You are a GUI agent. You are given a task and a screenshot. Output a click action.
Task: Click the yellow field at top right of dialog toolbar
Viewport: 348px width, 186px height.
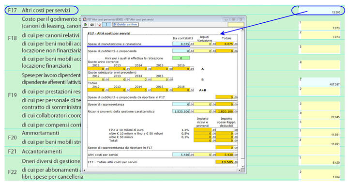(x=236, y=25)
